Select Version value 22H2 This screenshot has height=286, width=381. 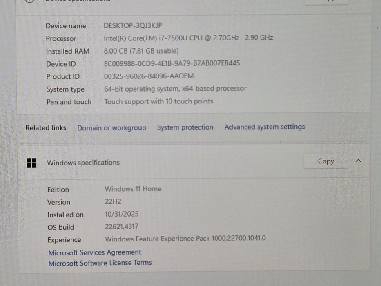pos(113,201)
